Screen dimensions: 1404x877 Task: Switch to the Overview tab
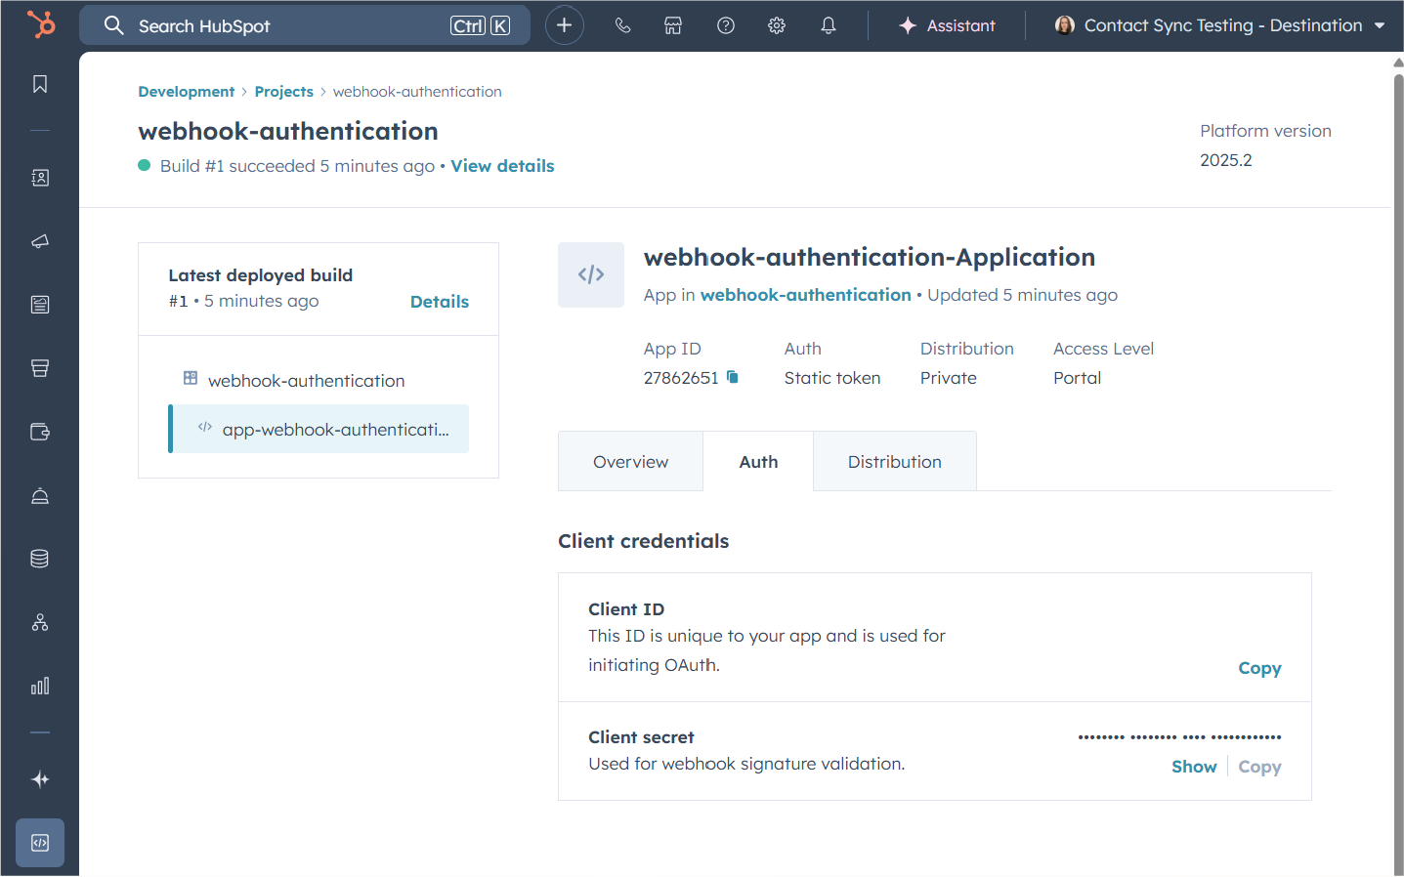pos(630,462)
